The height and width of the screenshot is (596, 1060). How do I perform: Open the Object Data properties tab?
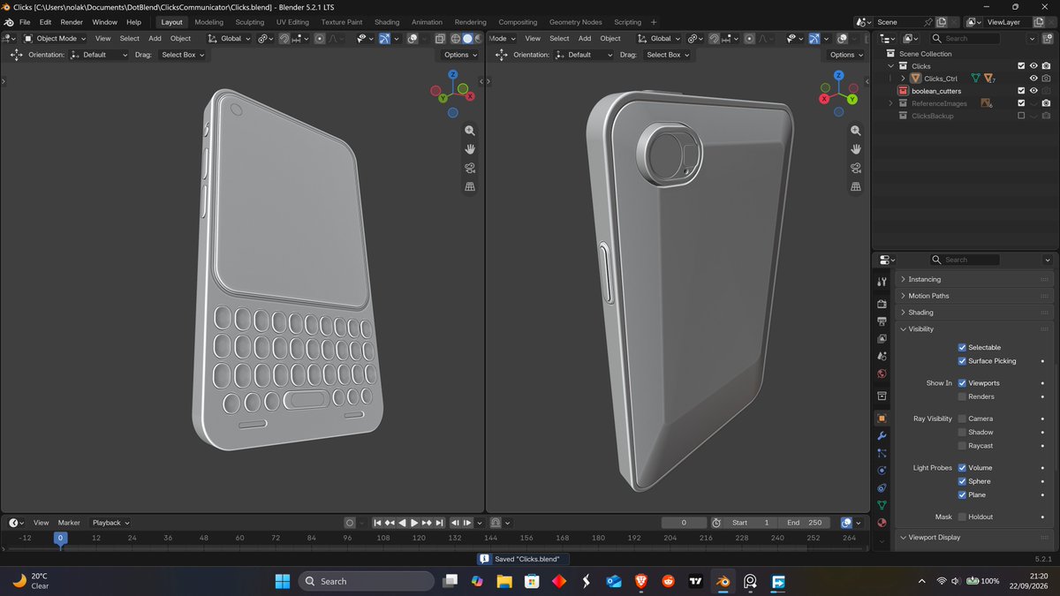coord(881,506)
